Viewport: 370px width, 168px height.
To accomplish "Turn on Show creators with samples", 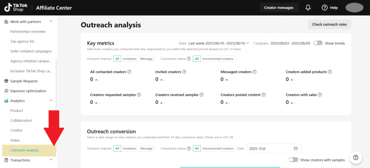I will pyautogui.click(x=293, y=160).
